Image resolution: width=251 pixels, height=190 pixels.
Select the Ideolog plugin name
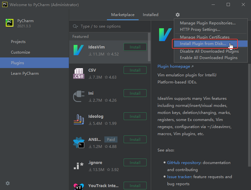click(96, 116)
